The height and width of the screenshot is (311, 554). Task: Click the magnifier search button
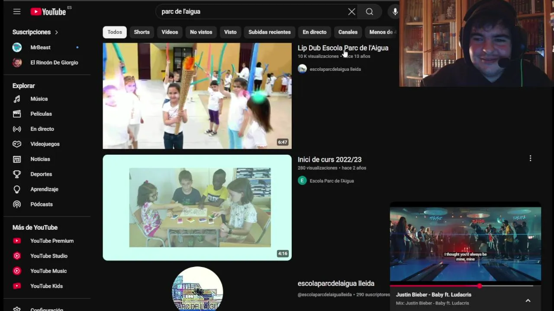[x=369, y=12]
